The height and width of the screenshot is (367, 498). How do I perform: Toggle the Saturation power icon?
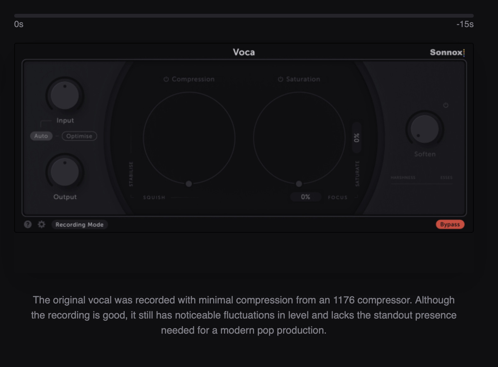click(x=280, y=79)
